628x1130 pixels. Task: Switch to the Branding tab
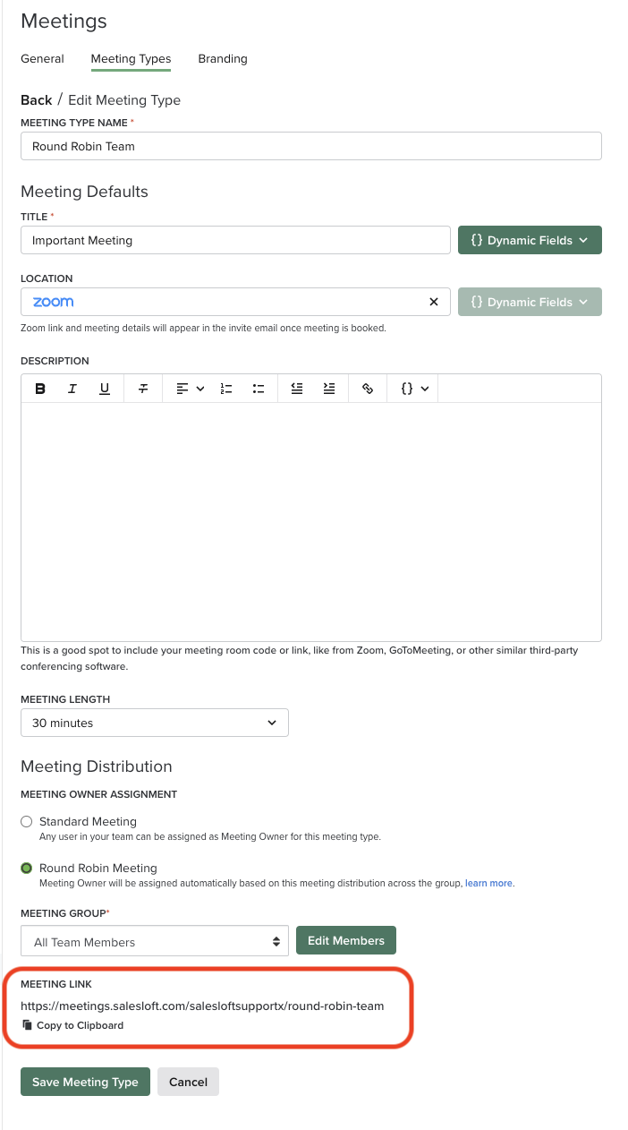point(223,59)
